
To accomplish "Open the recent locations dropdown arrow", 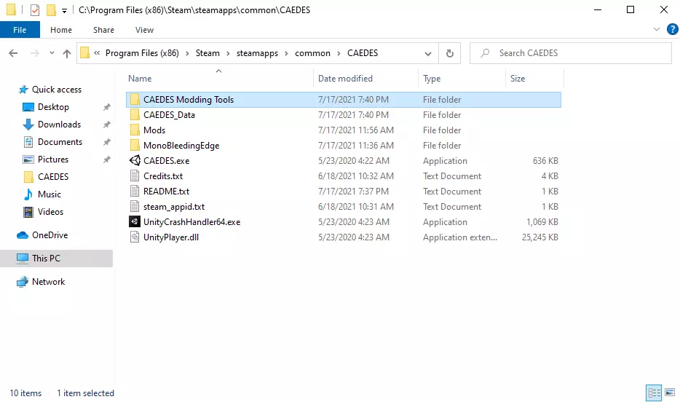I will tap(52, 53).
